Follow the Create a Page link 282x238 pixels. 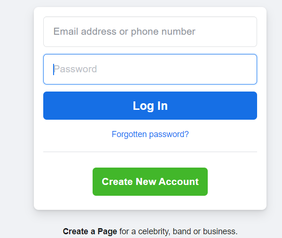[90, 231]
